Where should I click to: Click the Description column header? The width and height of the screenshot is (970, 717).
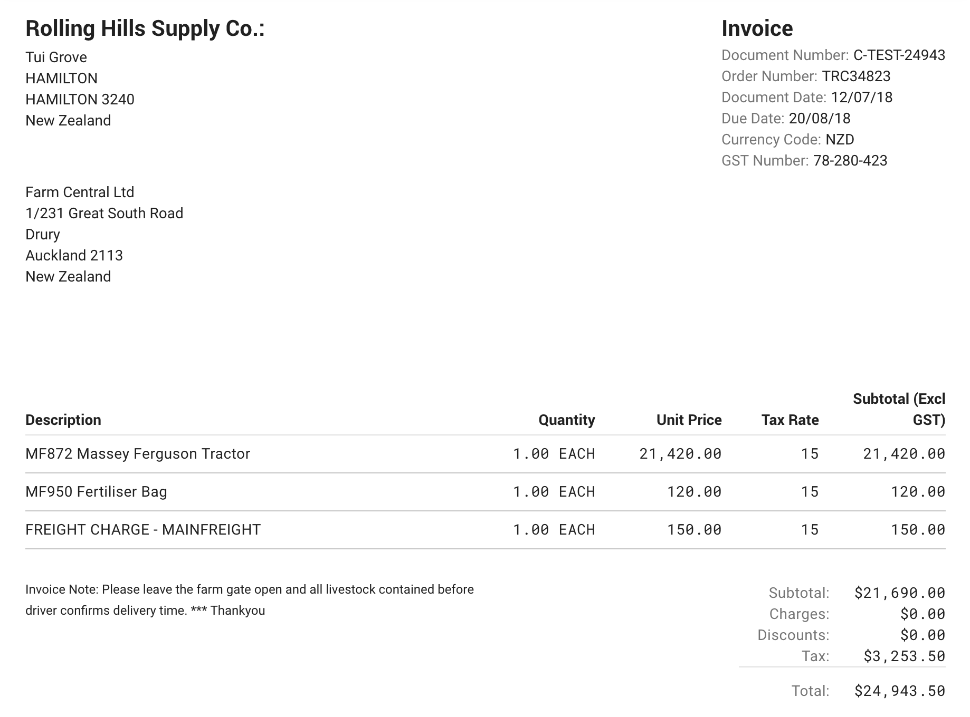pos(63,420)
